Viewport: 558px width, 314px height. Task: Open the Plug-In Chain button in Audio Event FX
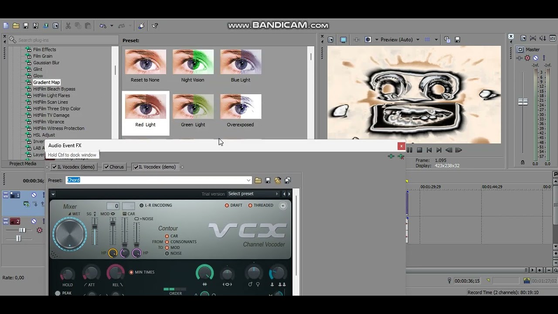(x=391, y=156)
